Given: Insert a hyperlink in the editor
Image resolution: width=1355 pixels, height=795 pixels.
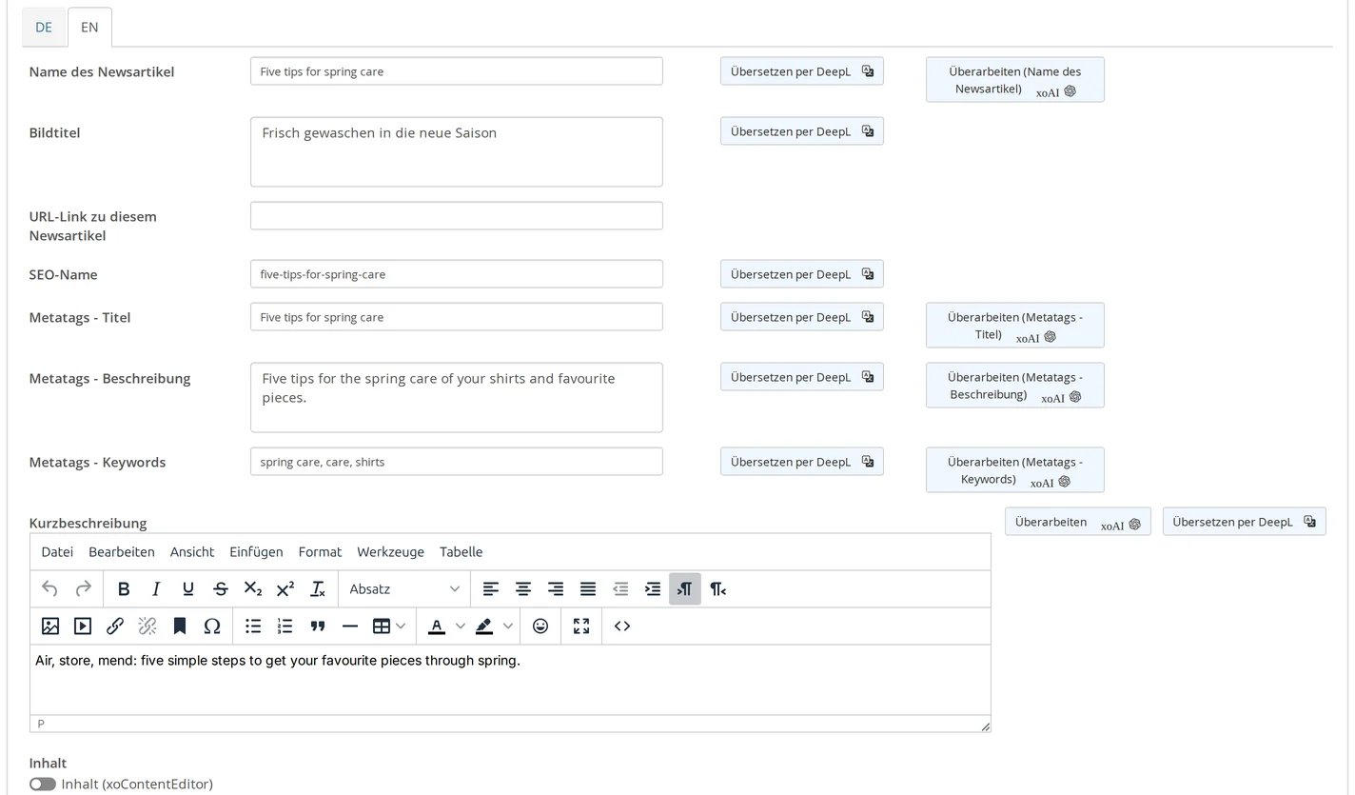Looking at the screenshot, I should [x=115, y=626].
